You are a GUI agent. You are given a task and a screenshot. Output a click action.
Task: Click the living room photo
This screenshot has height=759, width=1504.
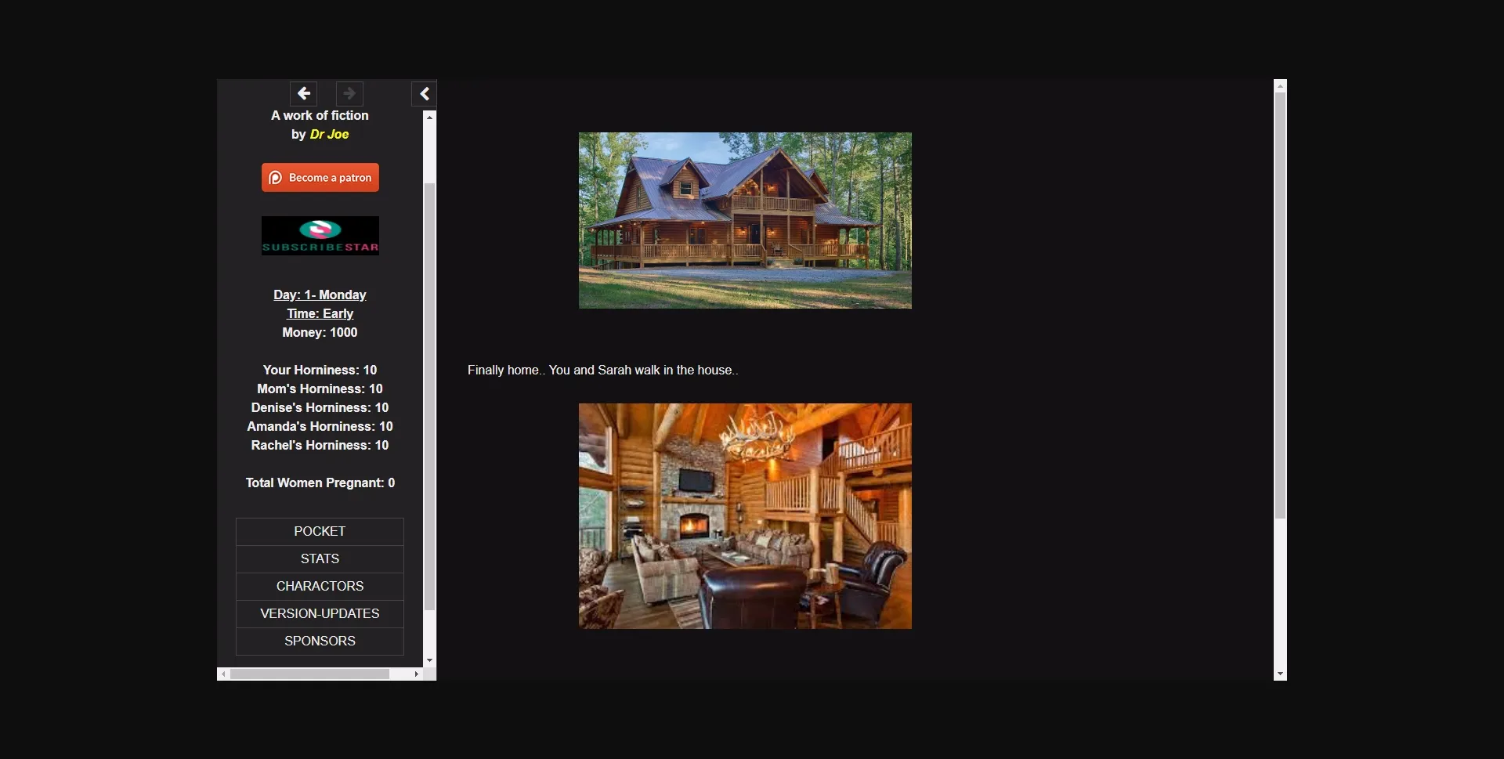point(744,515)
